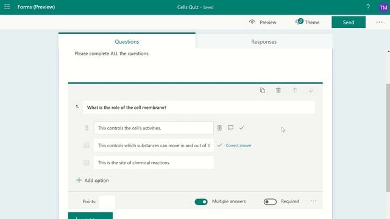
Task: Click the Saved status text
Action: (208, 7)
